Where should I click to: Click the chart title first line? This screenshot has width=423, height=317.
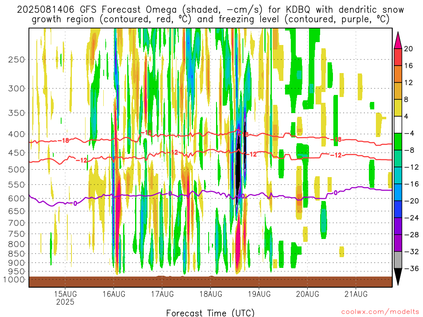click(x=210, y=10)
